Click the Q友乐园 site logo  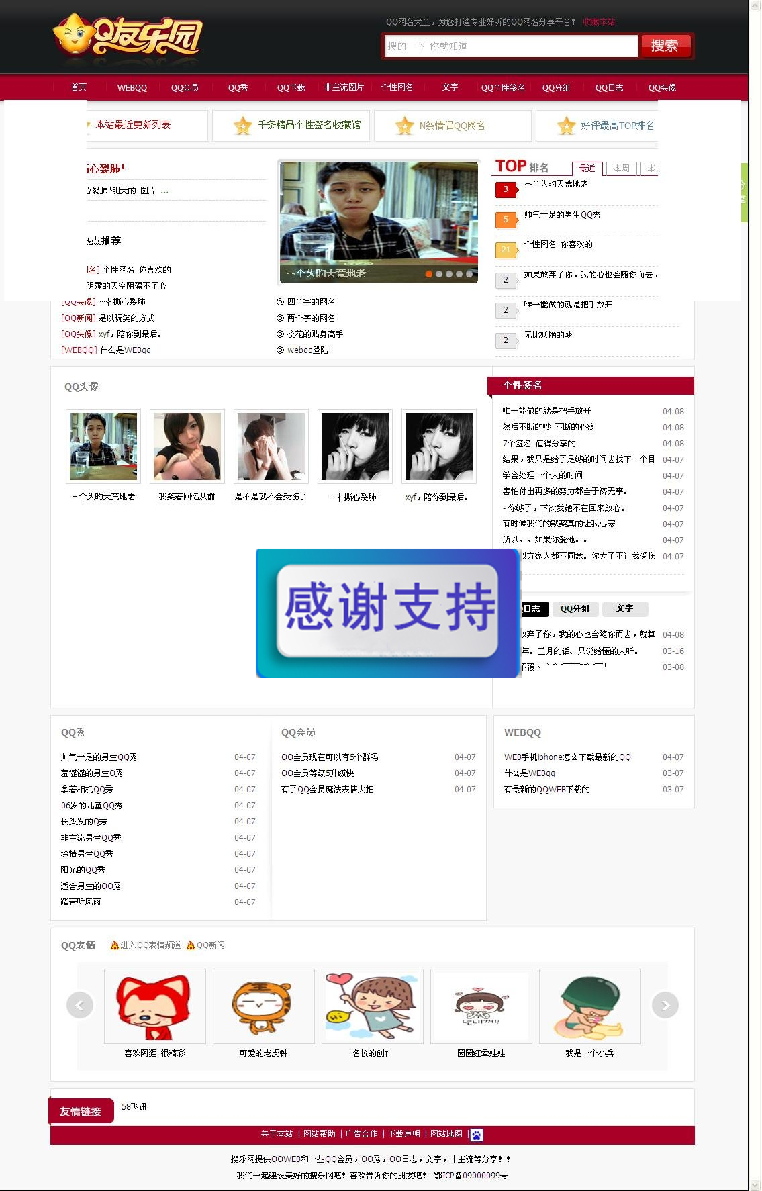pyautogui.click(x=128, y=35)
